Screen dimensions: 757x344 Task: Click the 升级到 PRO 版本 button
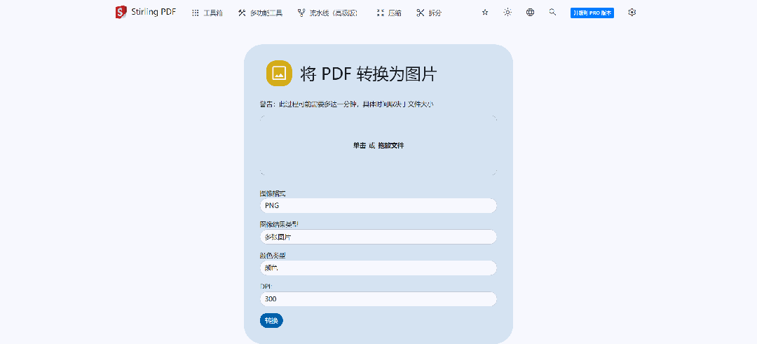click(x=592, y=13)
